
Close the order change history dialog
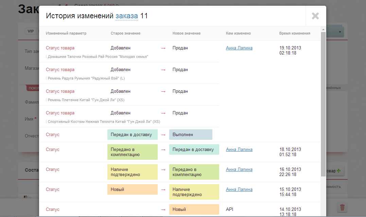pyautogui.click(x=315, y=16)
